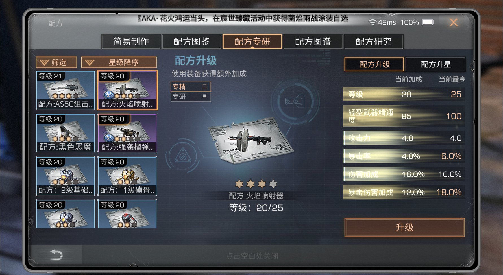This screenshot has width=503, height=275.
Task: Switch to the 配方升星 button
Action: 435,64
